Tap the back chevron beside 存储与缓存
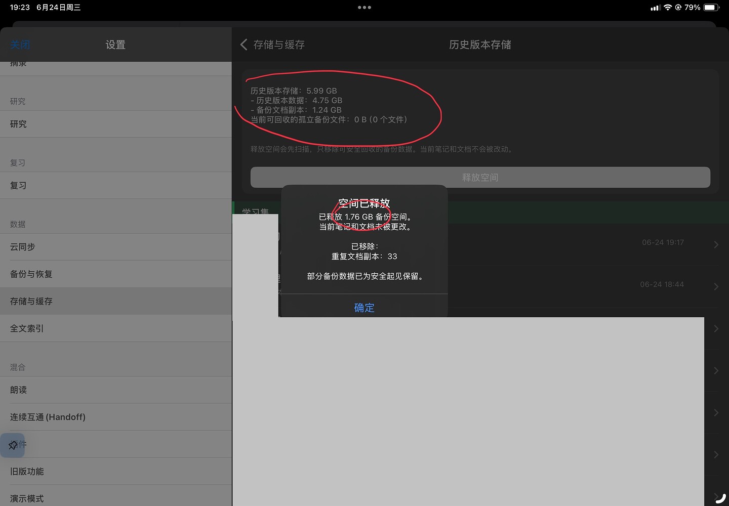 pos(244,45)
